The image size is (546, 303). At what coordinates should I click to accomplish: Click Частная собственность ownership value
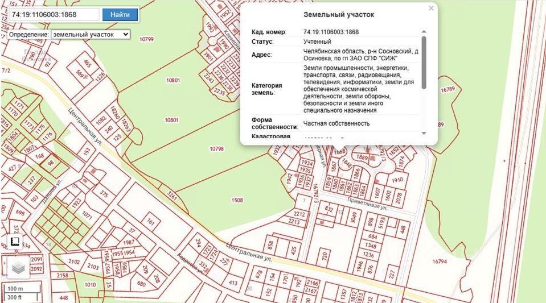click(336, 123)
